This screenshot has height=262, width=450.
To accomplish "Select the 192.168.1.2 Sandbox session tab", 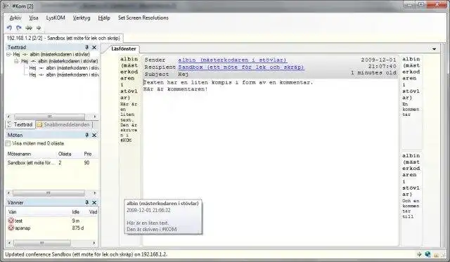I will pos(63,38).
